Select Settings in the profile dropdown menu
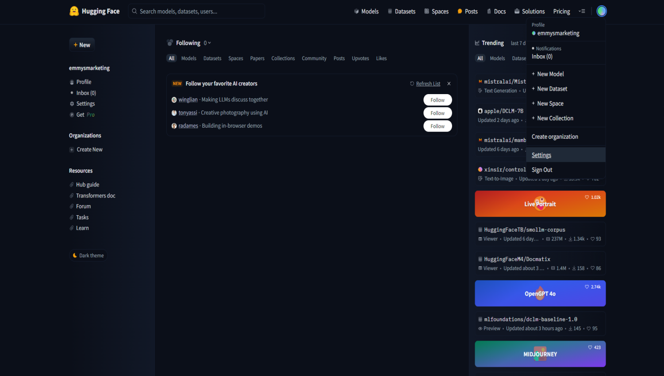 coord(541,155)
